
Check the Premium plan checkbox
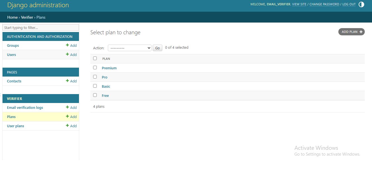[95, 68]
